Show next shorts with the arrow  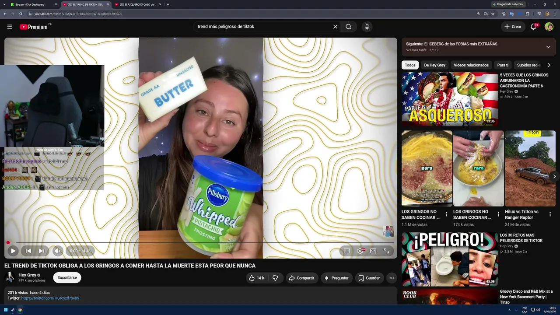[x=554, y=176]
